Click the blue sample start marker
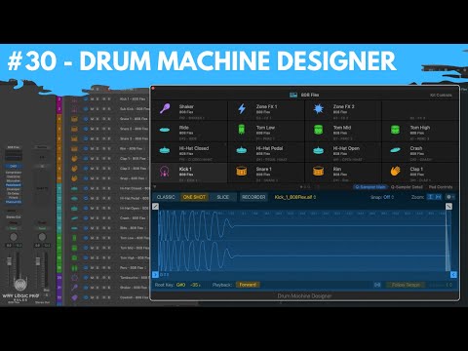 coord(155,275)
